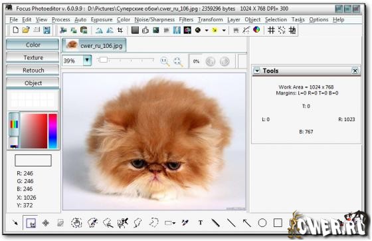Collapse the Tools panel arrow
The height and width of the screenshot is (241, 372).
pos(256,71)
